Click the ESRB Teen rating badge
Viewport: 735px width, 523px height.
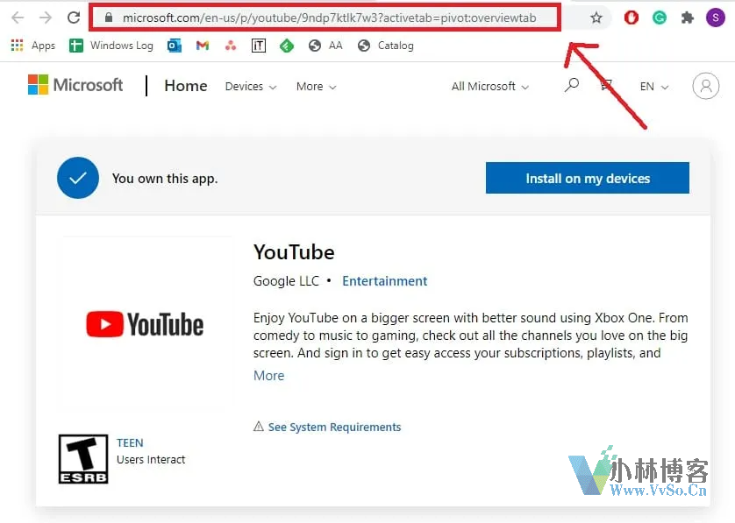(83, 459)
